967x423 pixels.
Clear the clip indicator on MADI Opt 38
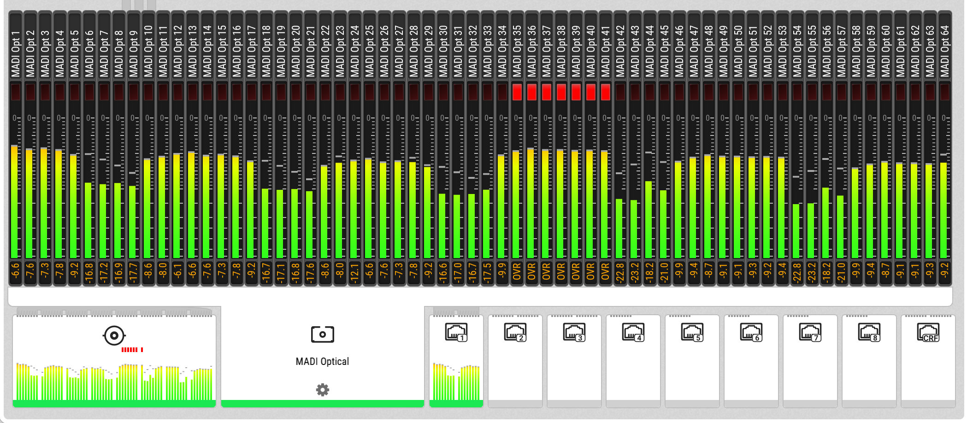click(x=561, y=92)
